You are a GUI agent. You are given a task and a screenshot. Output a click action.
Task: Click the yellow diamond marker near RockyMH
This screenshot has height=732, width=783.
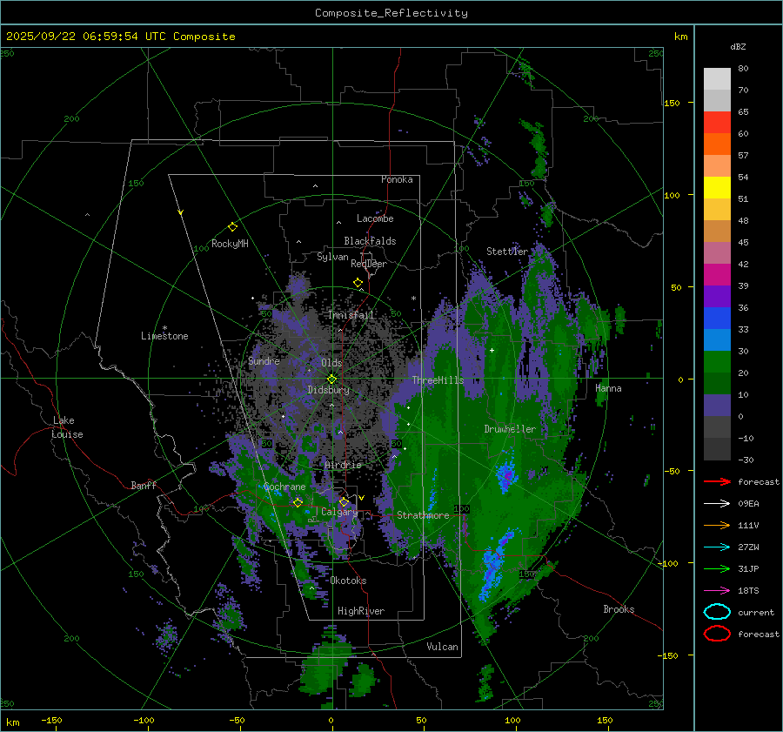pos(232,226)
